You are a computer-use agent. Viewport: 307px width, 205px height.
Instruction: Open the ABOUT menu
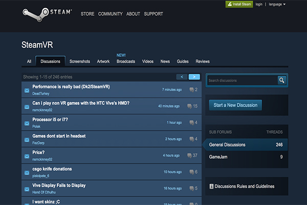[x=133, y=14]
